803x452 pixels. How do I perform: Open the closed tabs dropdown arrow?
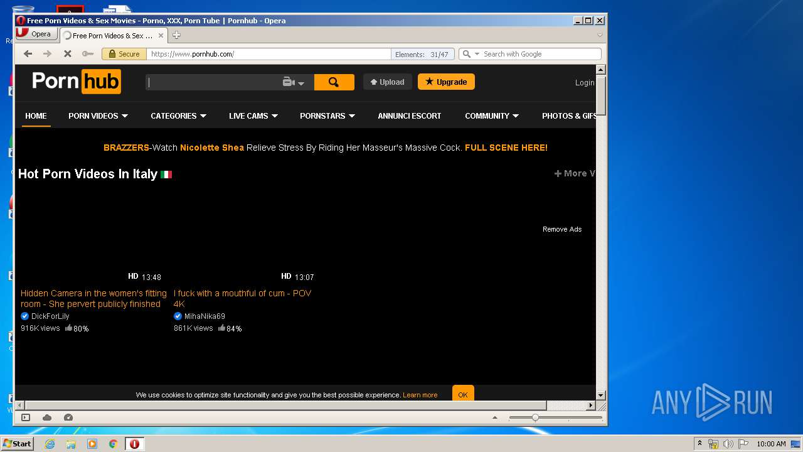coord(600,35)
